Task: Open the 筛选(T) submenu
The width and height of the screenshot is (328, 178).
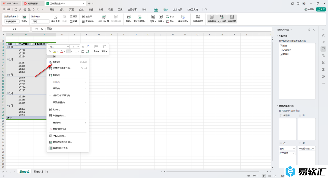Action: coord(68,88)
